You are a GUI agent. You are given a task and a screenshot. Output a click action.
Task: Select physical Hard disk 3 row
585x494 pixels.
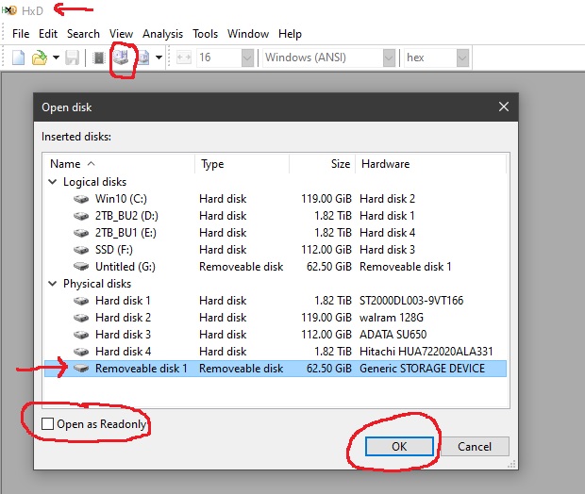pos(276,335)
